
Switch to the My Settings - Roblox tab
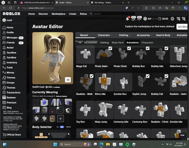click(107, 3)
